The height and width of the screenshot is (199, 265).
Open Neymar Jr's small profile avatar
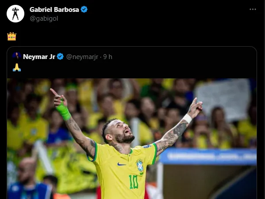coord(16,56)
